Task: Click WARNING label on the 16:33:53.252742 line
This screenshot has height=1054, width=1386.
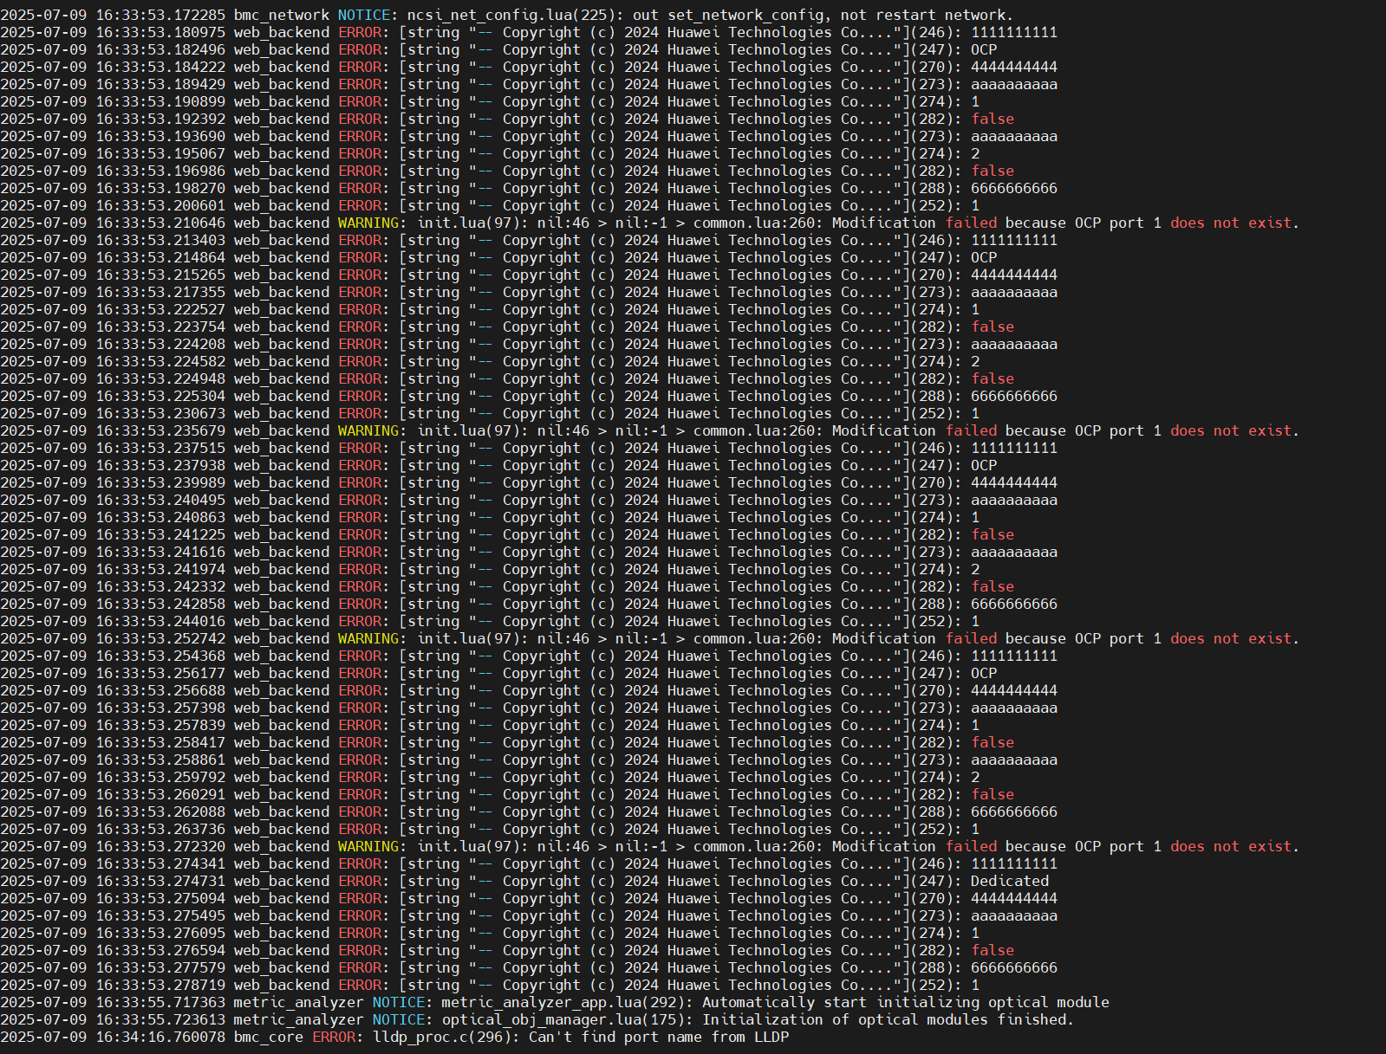Action: (368, 638)
